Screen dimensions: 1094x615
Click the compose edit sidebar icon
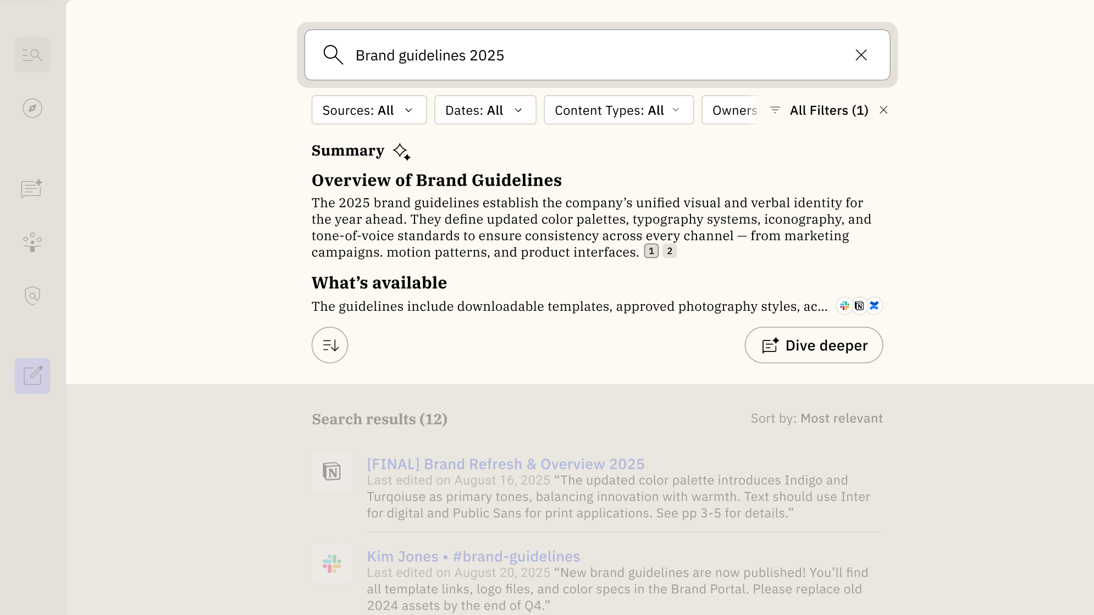click(x=32, y=376)
